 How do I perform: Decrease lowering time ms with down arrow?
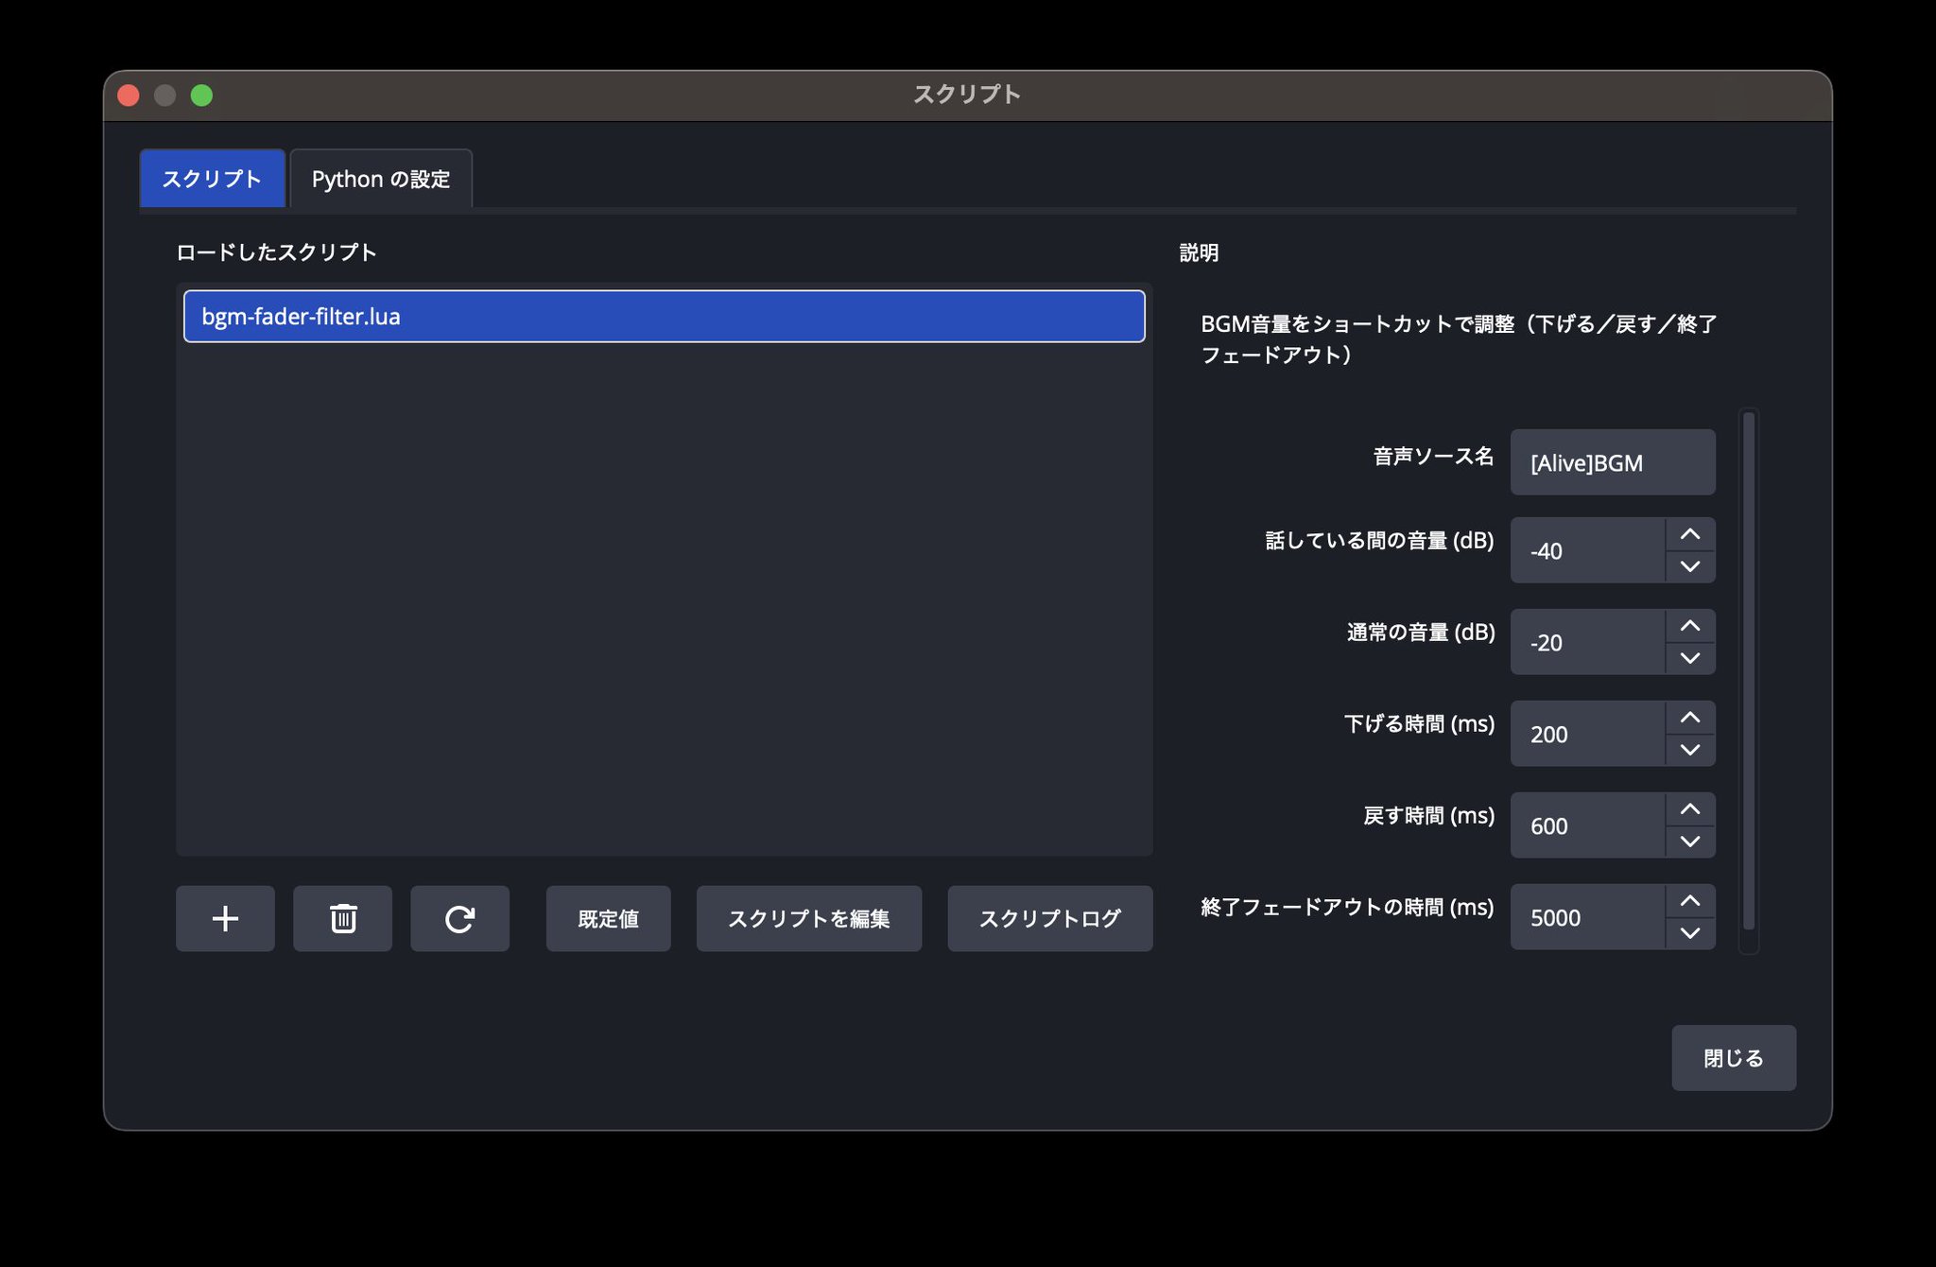tap(1690, 750)
